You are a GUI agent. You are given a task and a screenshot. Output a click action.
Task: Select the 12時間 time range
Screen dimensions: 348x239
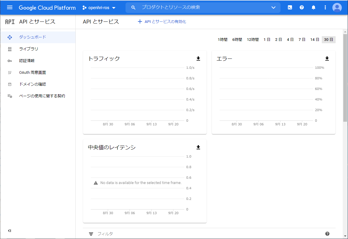(253, 40)
